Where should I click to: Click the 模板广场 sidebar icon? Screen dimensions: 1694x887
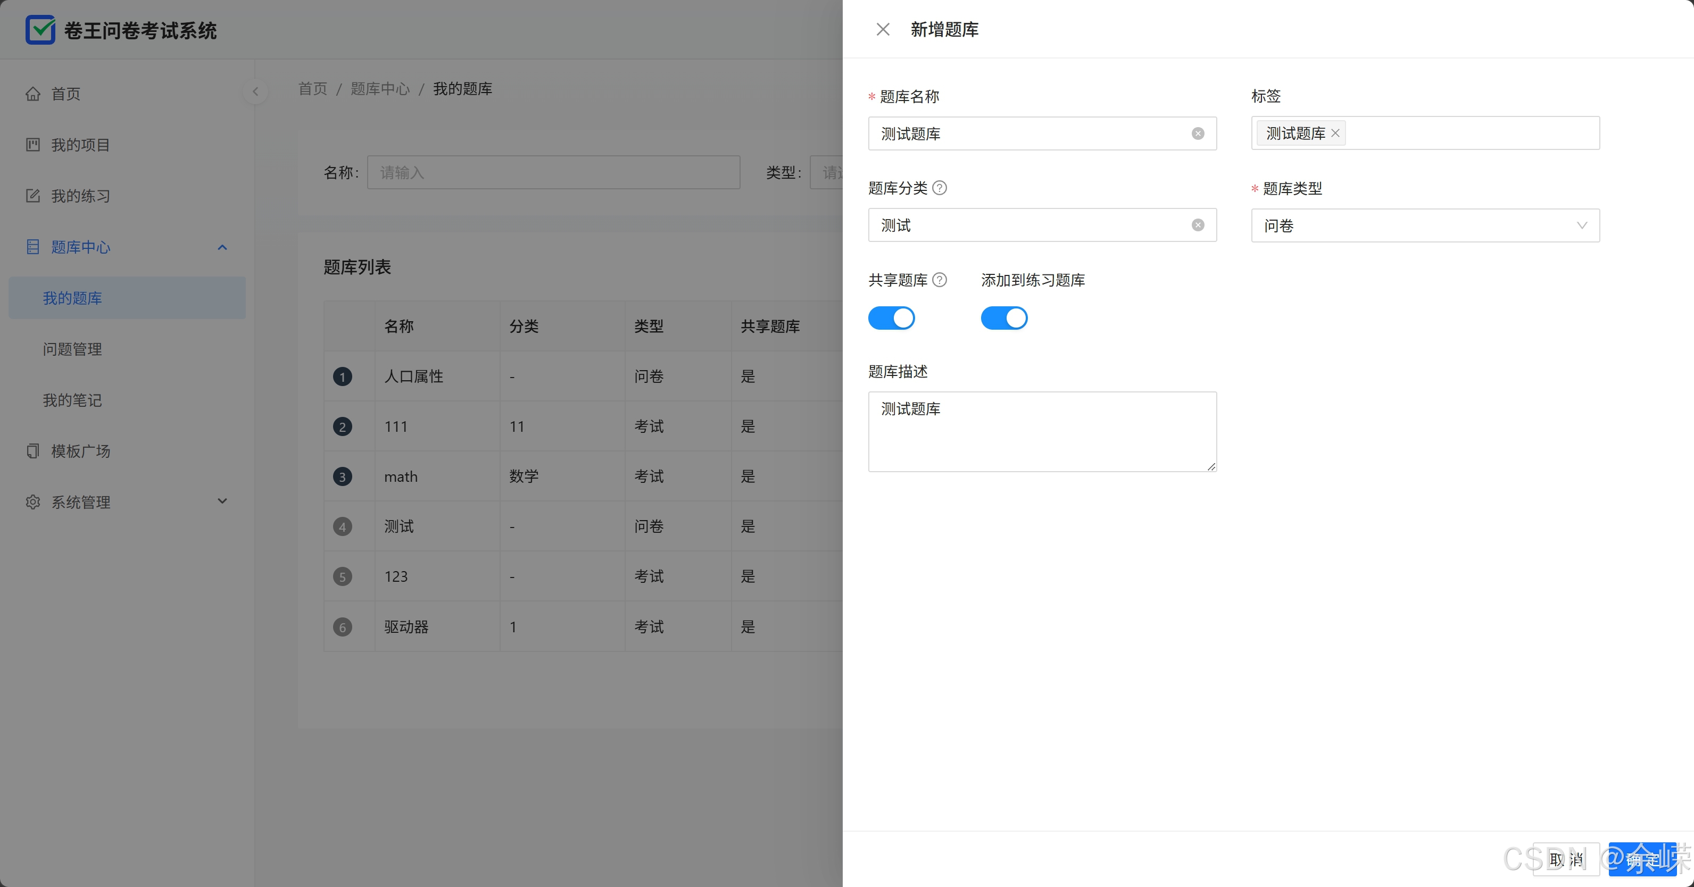point(33,451)
